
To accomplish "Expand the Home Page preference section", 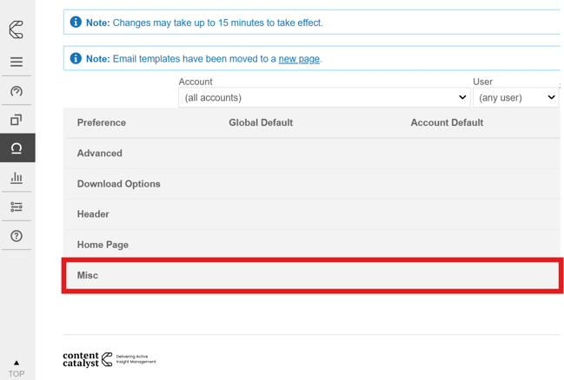I will tap(103, 245).
